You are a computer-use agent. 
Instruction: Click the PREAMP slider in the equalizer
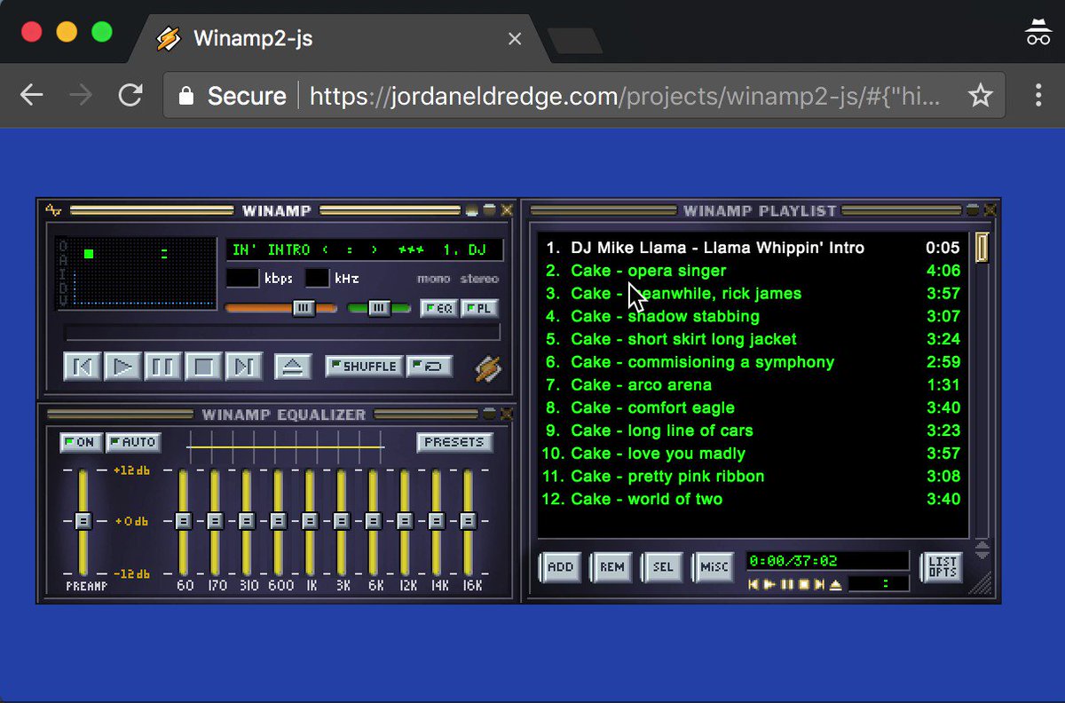coord(83,522)
